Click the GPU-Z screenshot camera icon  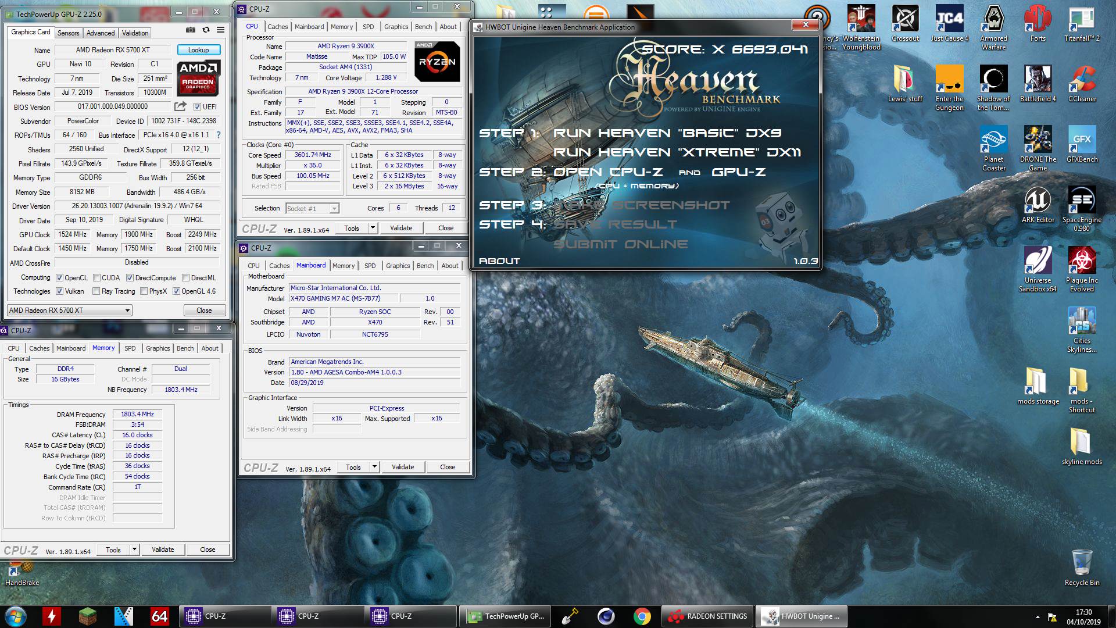pos(190,30)
